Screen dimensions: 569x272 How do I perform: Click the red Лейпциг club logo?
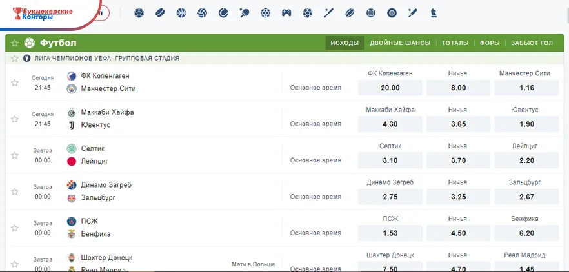pyautogui.click(x=72, y=161)
